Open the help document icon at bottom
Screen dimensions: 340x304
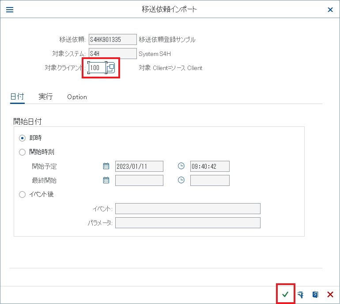pos(315,294)
